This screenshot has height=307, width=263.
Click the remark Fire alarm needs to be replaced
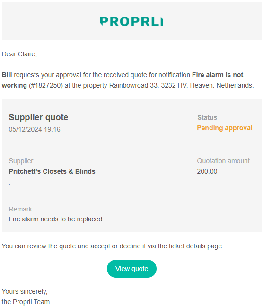point(56,219)
